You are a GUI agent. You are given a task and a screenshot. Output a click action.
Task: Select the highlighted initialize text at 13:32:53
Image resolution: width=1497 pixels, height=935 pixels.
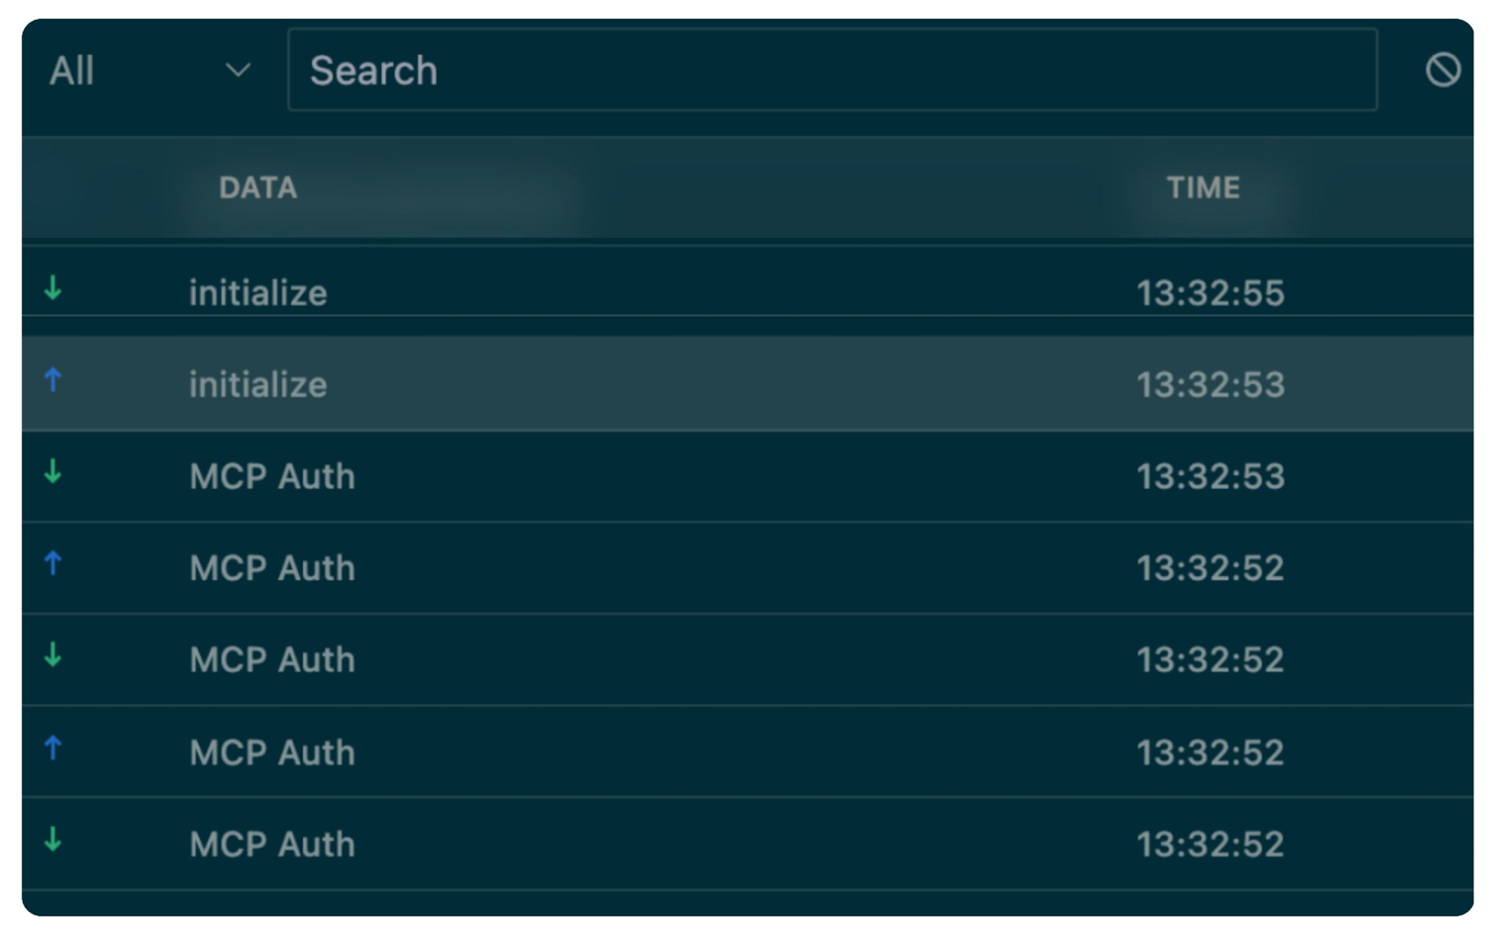pos(258,385)
